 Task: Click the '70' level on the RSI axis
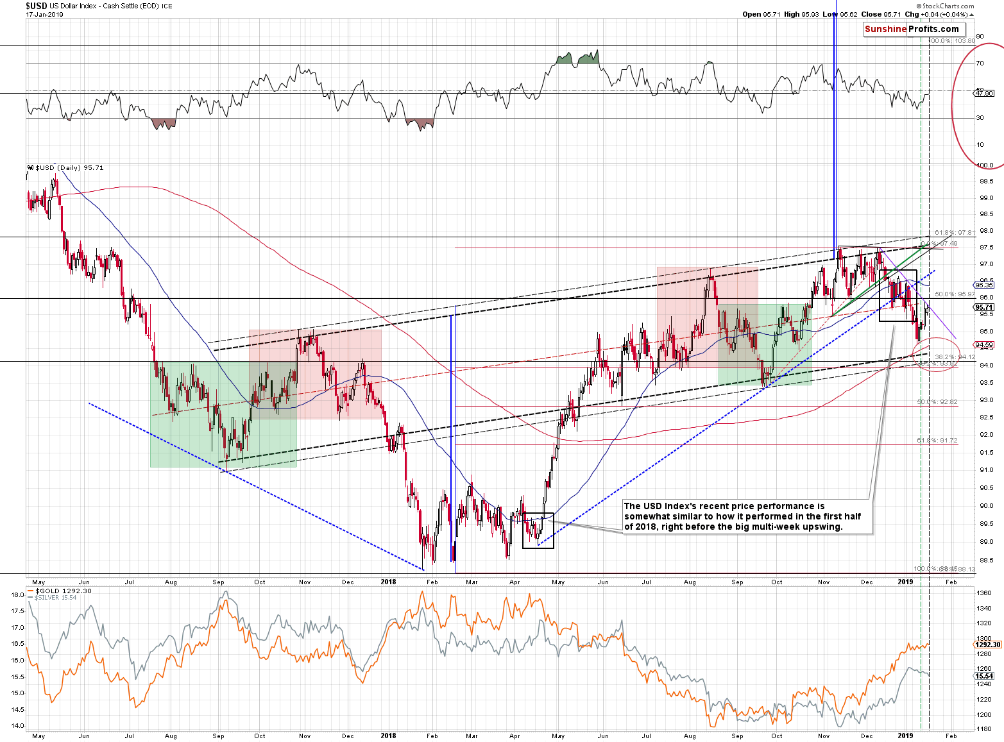[x=980, y=63]
